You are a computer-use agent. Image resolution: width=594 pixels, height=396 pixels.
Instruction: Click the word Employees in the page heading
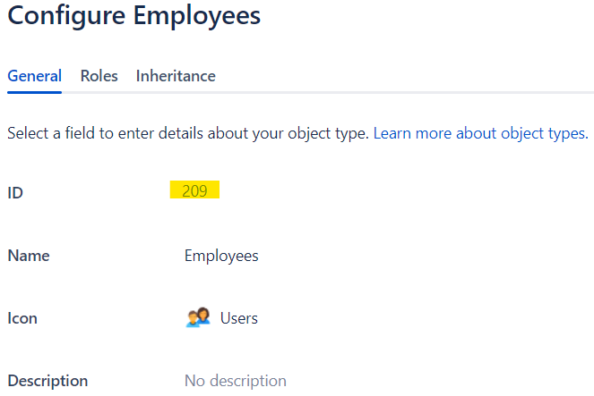pyautogui.click(x=197, y=17)
